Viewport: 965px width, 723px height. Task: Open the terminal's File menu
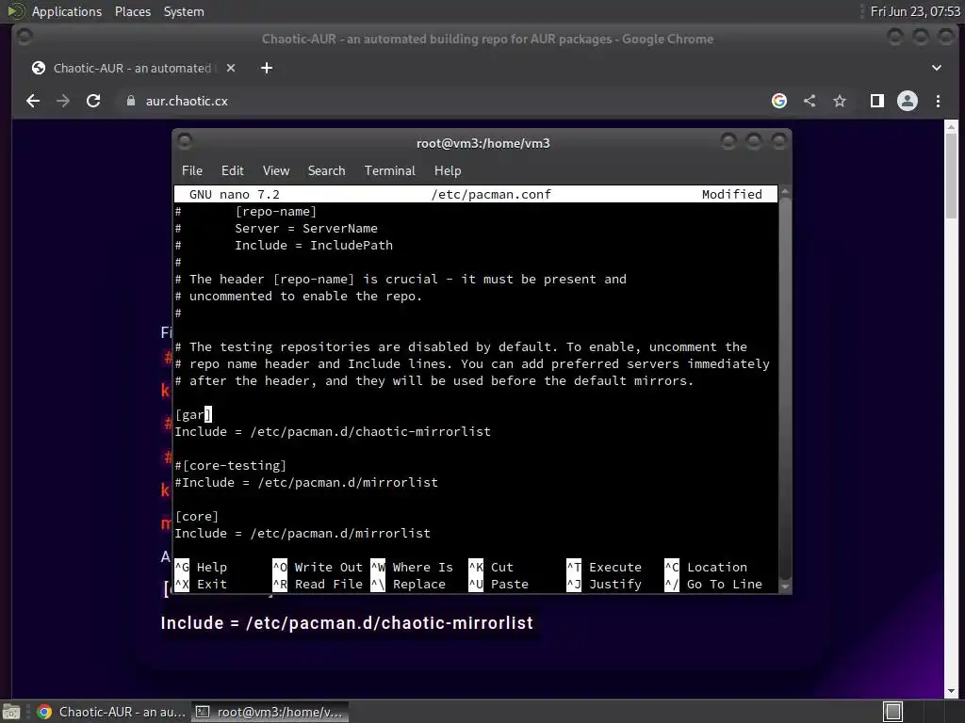tap(192, 170)
